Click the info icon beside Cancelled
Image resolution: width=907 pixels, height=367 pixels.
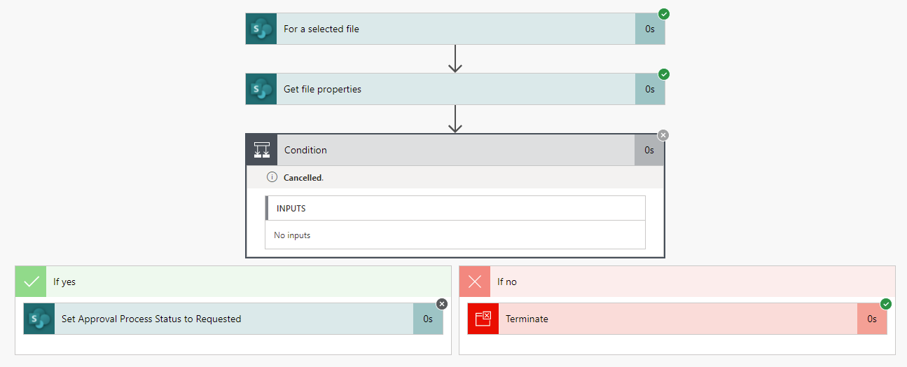click(x=272, y=177)
